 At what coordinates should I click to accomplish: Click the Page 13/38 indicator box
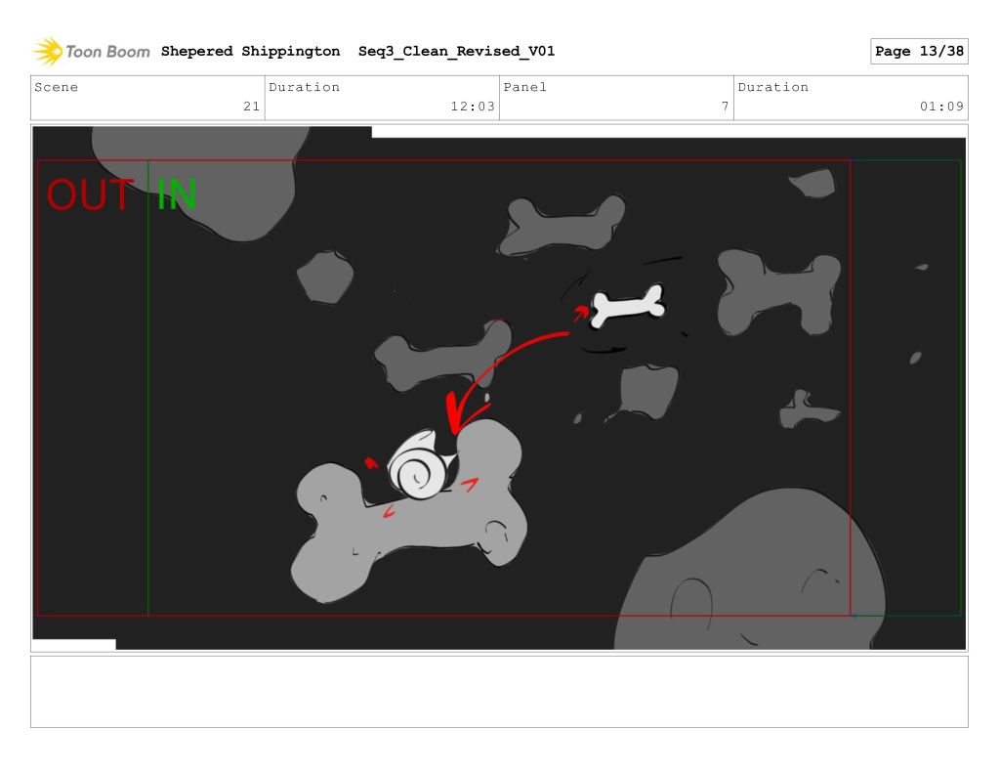pyautogui.click(x=918, y=52)
